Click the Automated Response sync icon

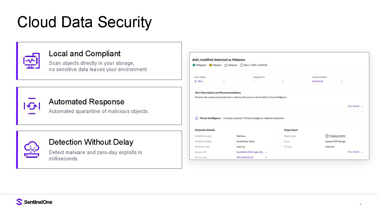point(32,106)
